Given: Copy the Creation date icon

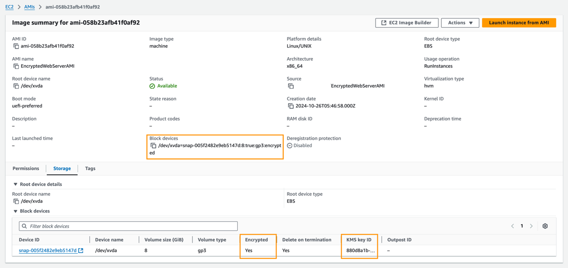Looking at the screenshot, I should coord(291,106).
